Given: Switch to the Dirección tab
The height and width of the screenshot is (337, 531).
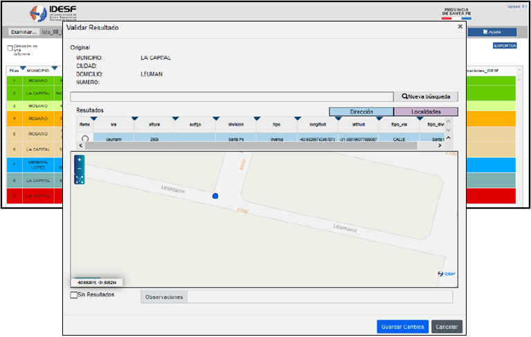Looking at the screenshot, I should pos(361,111).
